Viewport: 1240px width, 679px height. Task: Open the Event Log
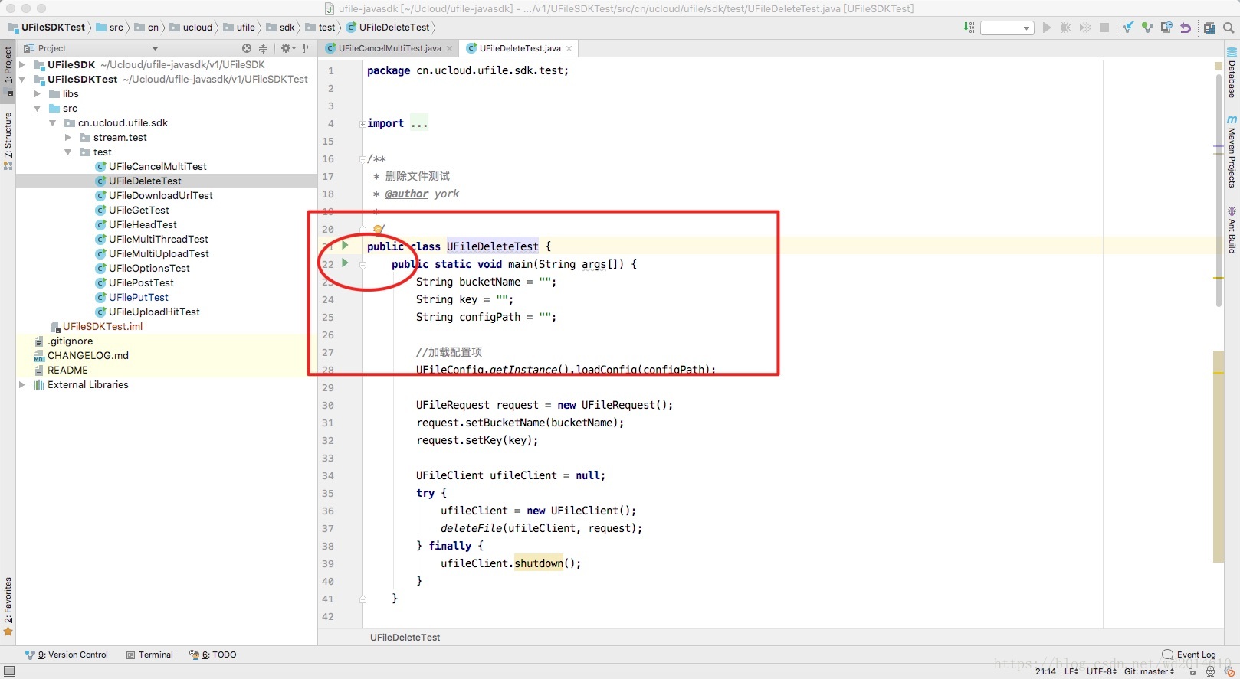pos(1189,655)
